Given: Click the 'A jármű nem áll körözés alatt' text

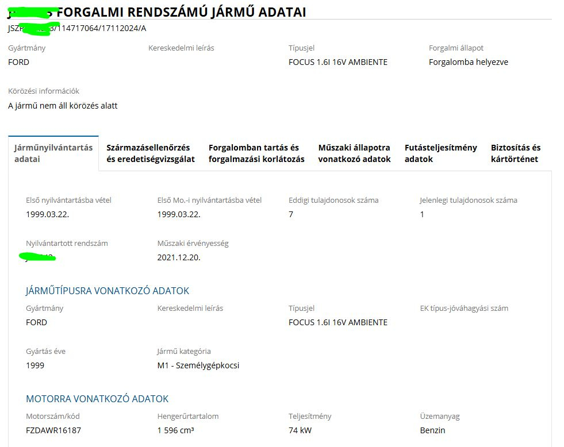Looking at the screenshot, I should pyautogui.click(x=63, y=106).
